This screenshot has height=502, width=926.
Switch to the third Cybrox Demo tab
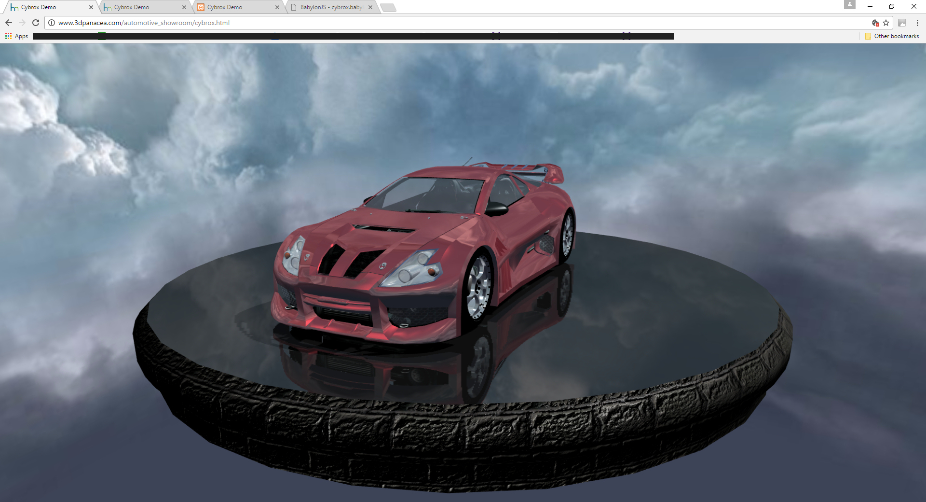pos(237,7)
